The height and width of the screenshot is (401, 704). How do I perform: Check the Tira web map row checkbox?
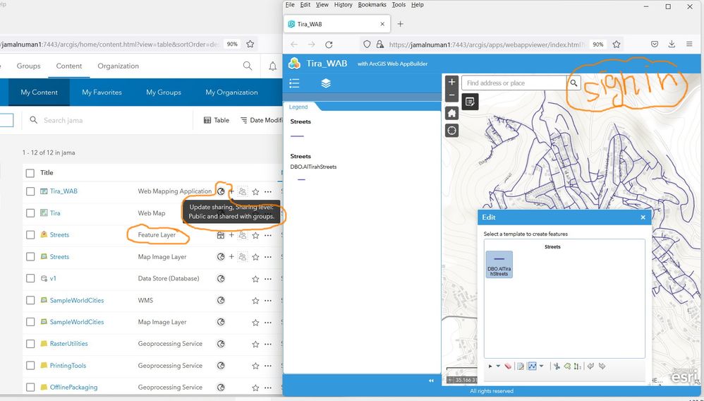coord(30,213)
